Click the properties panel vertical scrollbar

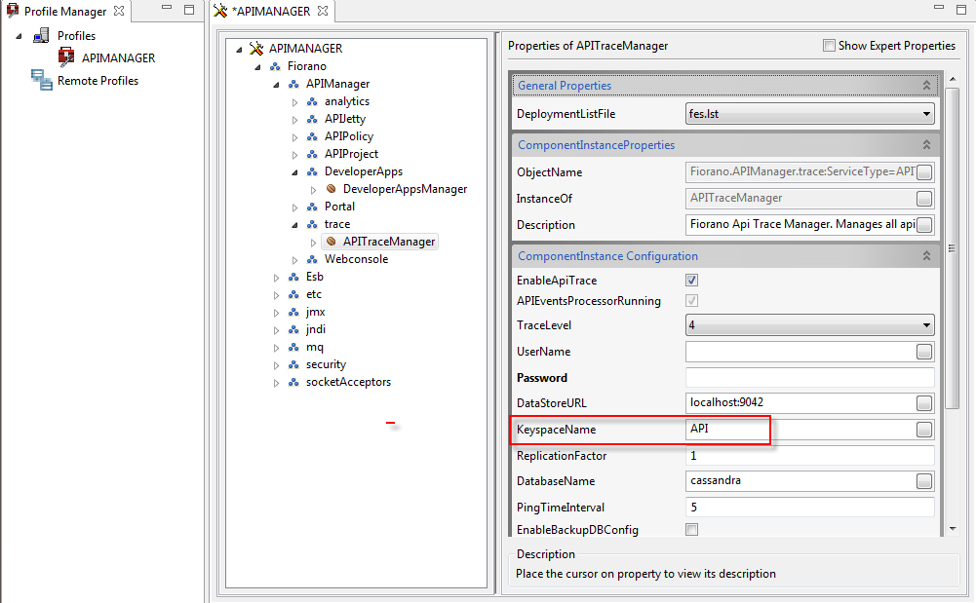click(952, 244)
